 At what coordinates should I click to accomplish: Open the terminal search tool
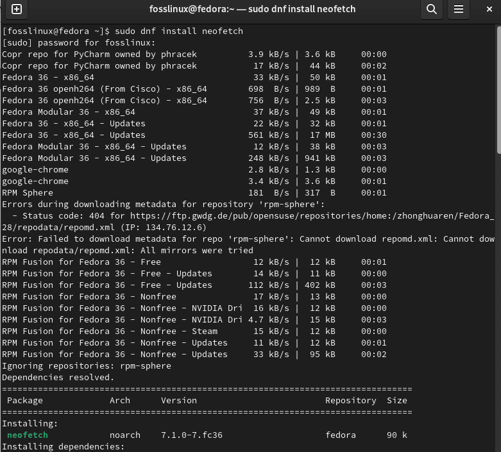click(x=431, y=9)
